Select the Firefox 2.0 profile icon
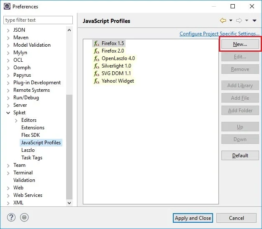 tap(96, 51)
